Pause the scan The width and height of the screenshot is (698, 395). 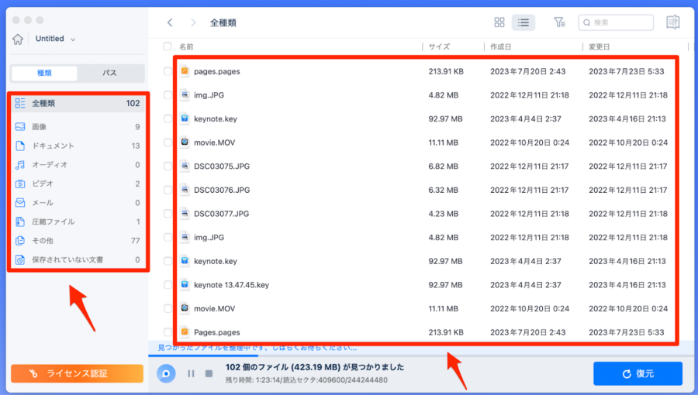click(x=191, y=373)
